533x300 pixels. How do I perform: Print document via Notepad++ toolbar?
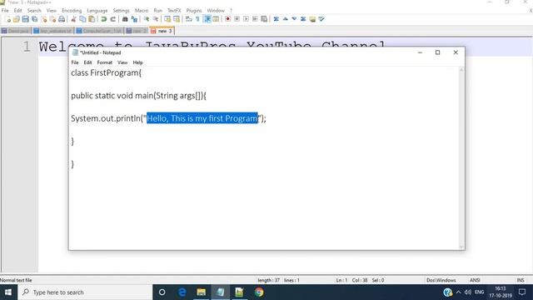62,19
